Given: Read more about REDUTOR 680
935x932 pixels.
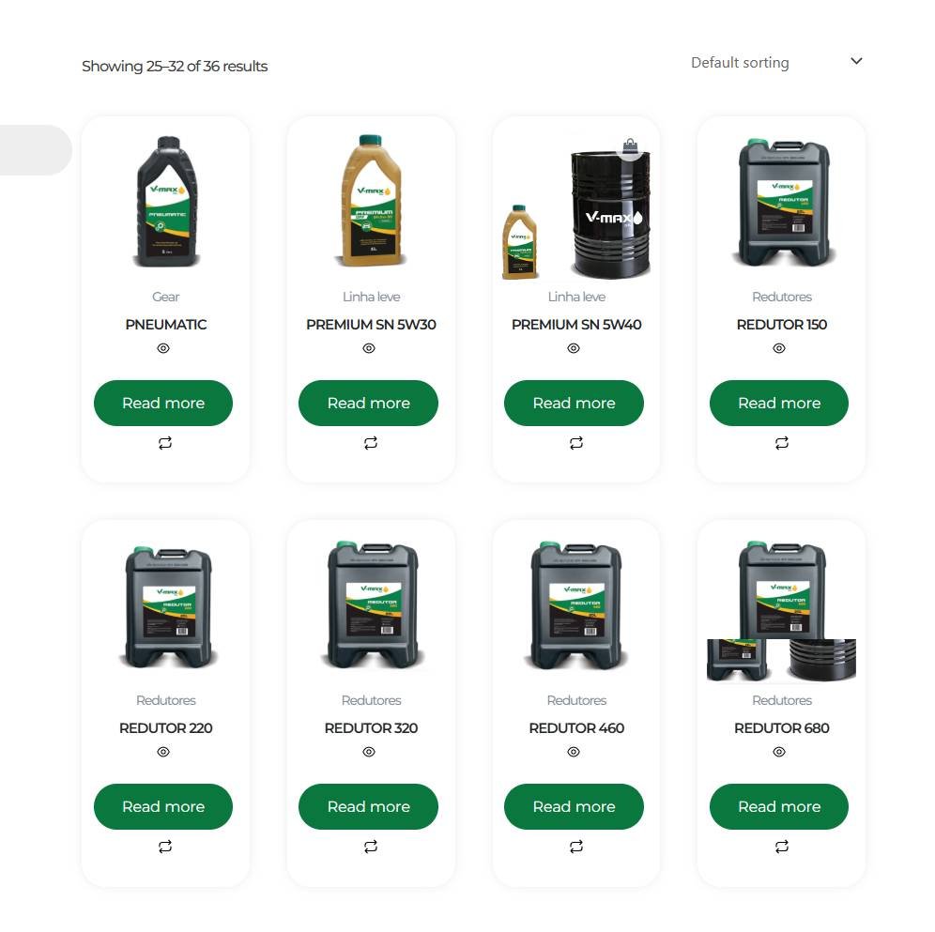Looking at the screenshot, I should [x=779, y=807].
